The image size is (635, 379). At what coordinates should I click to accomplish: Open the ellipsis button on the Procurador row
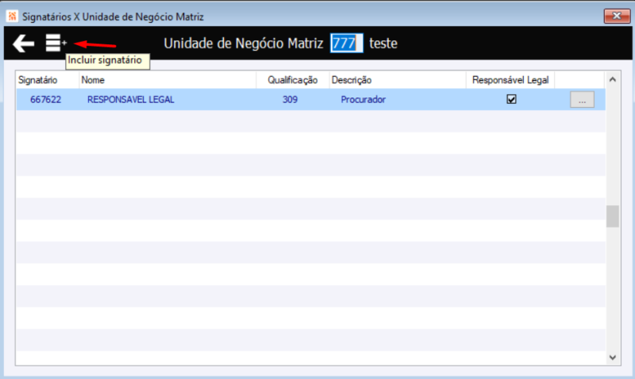click(x=582, y=99)
